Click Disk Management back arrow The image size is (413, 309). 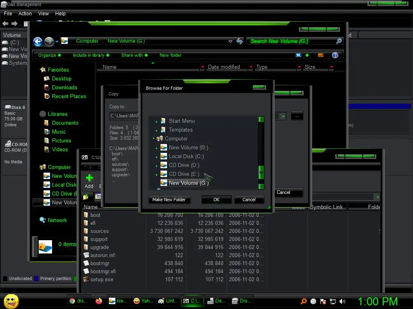pos(5,24)
